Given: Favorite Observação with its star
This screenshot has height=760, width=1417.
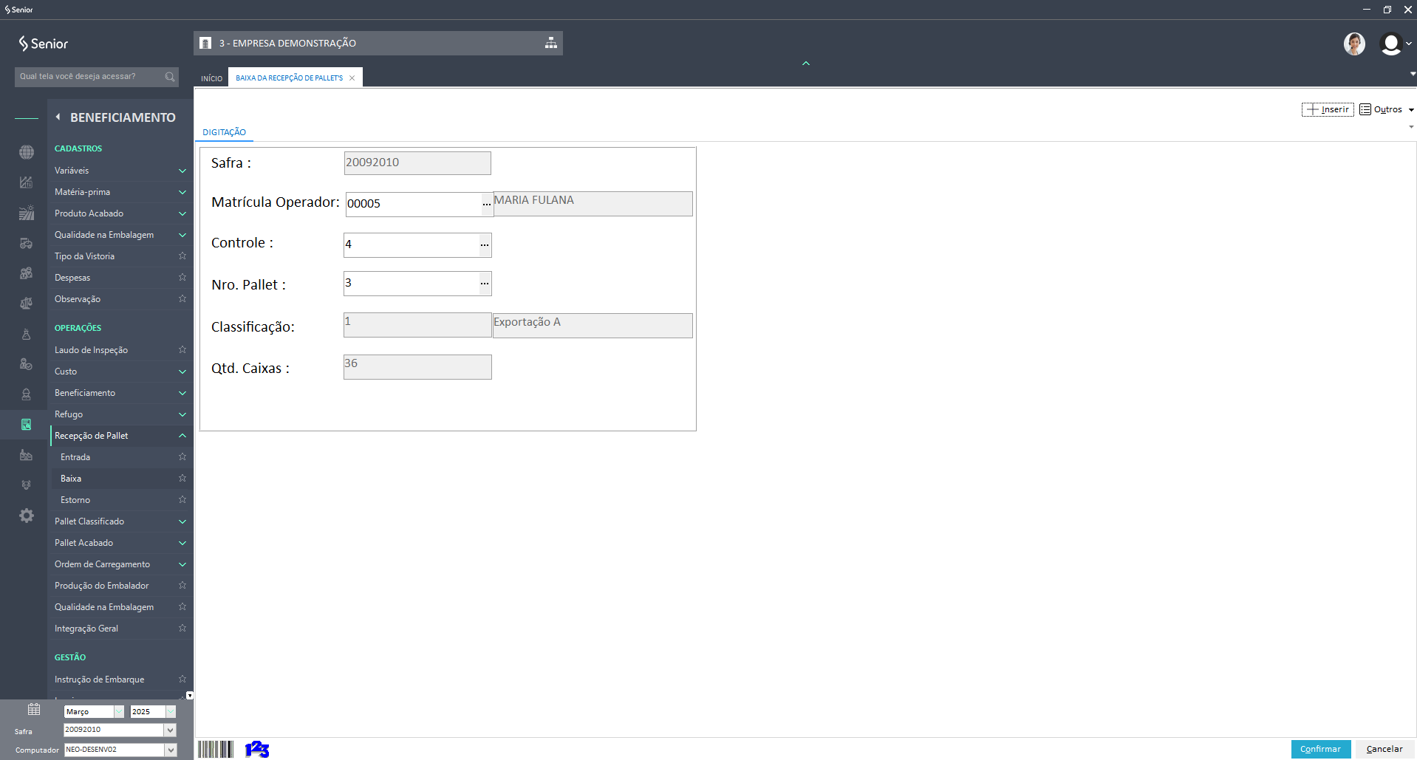Looking at the screenshot, I should point(182,299).
